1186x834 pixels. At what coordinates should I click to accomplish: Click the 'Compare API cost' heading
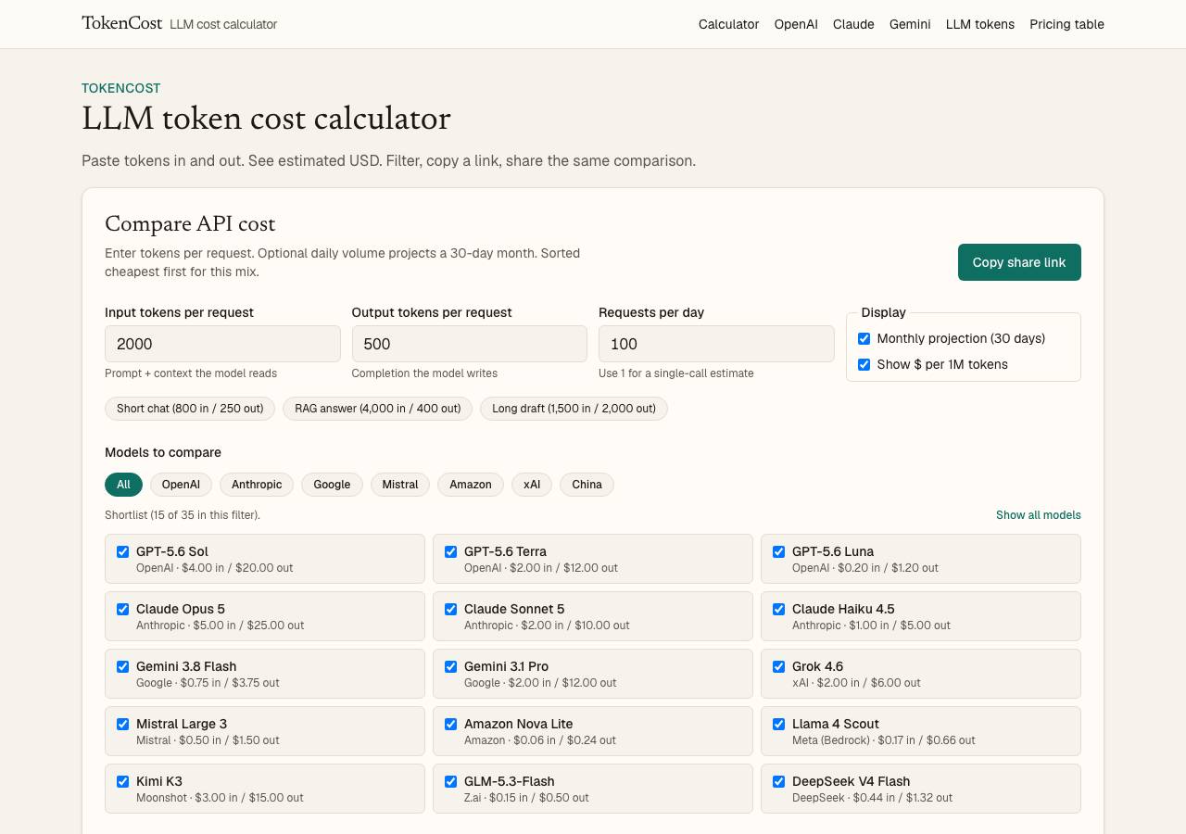coord(190,224)
